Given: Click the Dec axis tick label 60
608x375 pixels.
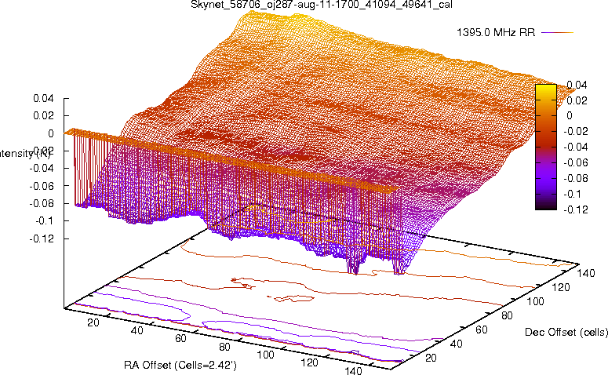Looking at the screenshot, I should click(x=482, y=329).
